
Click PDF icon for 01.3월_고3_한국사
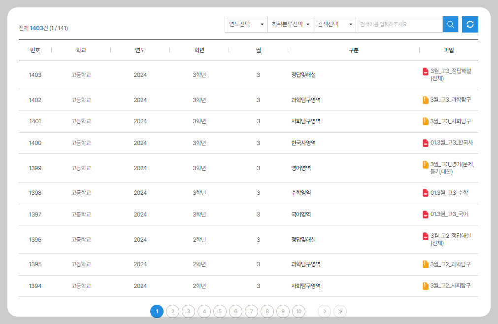(x=425, y=143)
